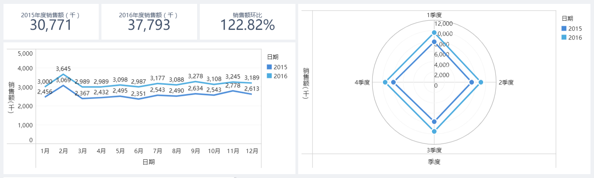Toggle the 2015 series in radar chart legend

(x=571, y=28)
